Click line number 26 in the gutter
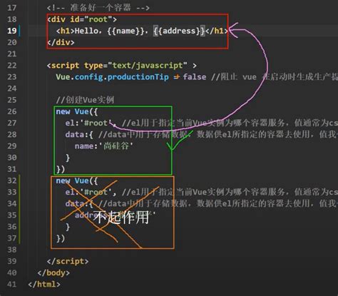 pos(12,111)
